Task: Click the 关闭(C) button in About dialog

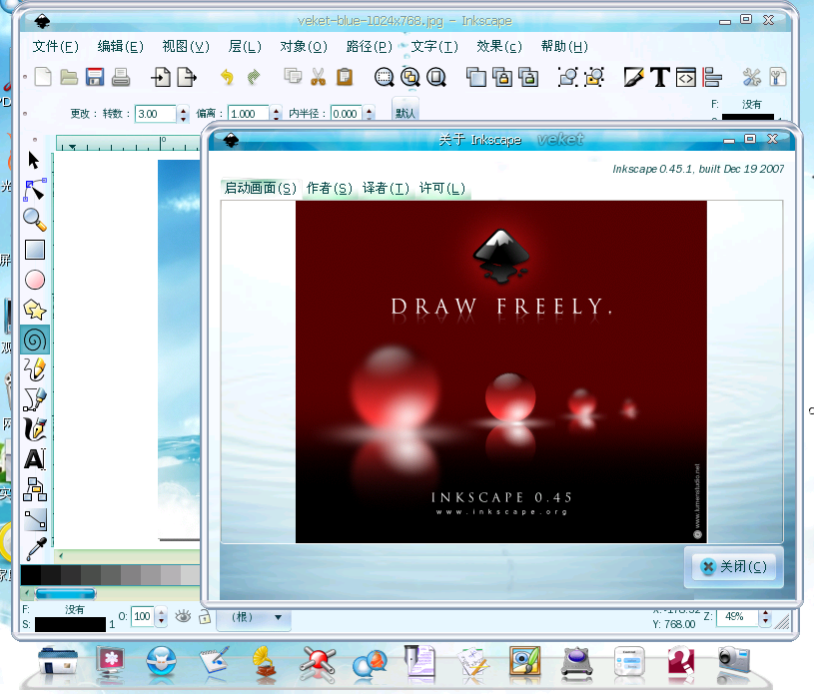Action: tap(733, 566)
